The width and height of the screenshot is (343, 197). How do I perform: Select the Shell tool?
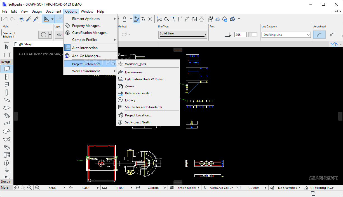coord(7,139)
